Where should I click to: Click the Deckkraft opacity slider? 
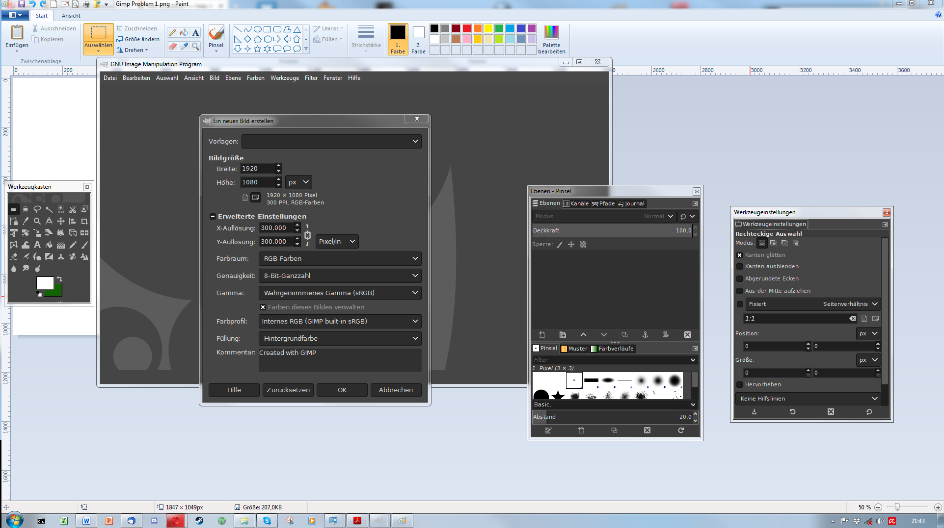(x=612, y=230)
